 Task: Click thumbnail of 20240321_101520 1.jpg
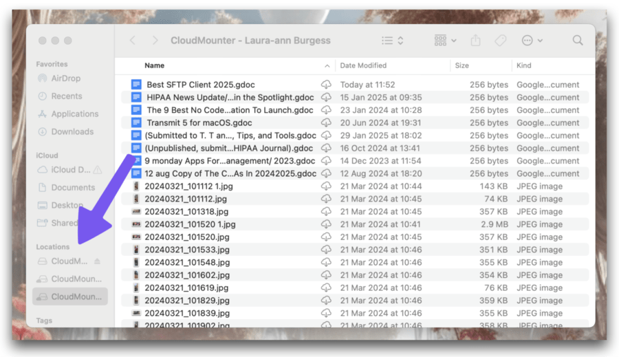coord(136,224)
